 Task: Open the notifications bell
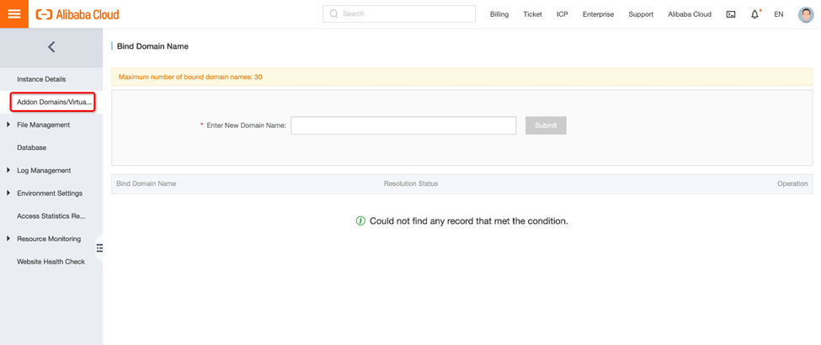tap(754, 14)
